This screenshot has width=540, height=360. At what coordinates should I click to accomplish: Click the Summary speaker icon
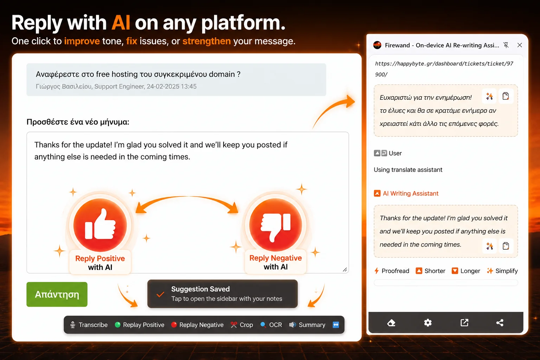point(292,325)
